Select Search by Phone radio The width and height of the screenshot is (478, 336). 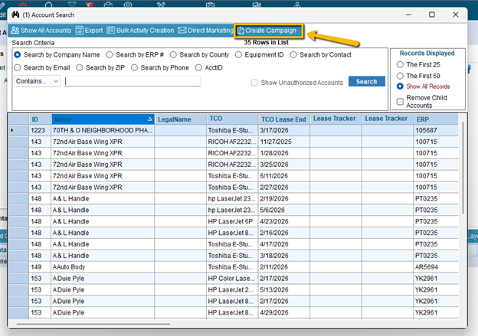135,67
